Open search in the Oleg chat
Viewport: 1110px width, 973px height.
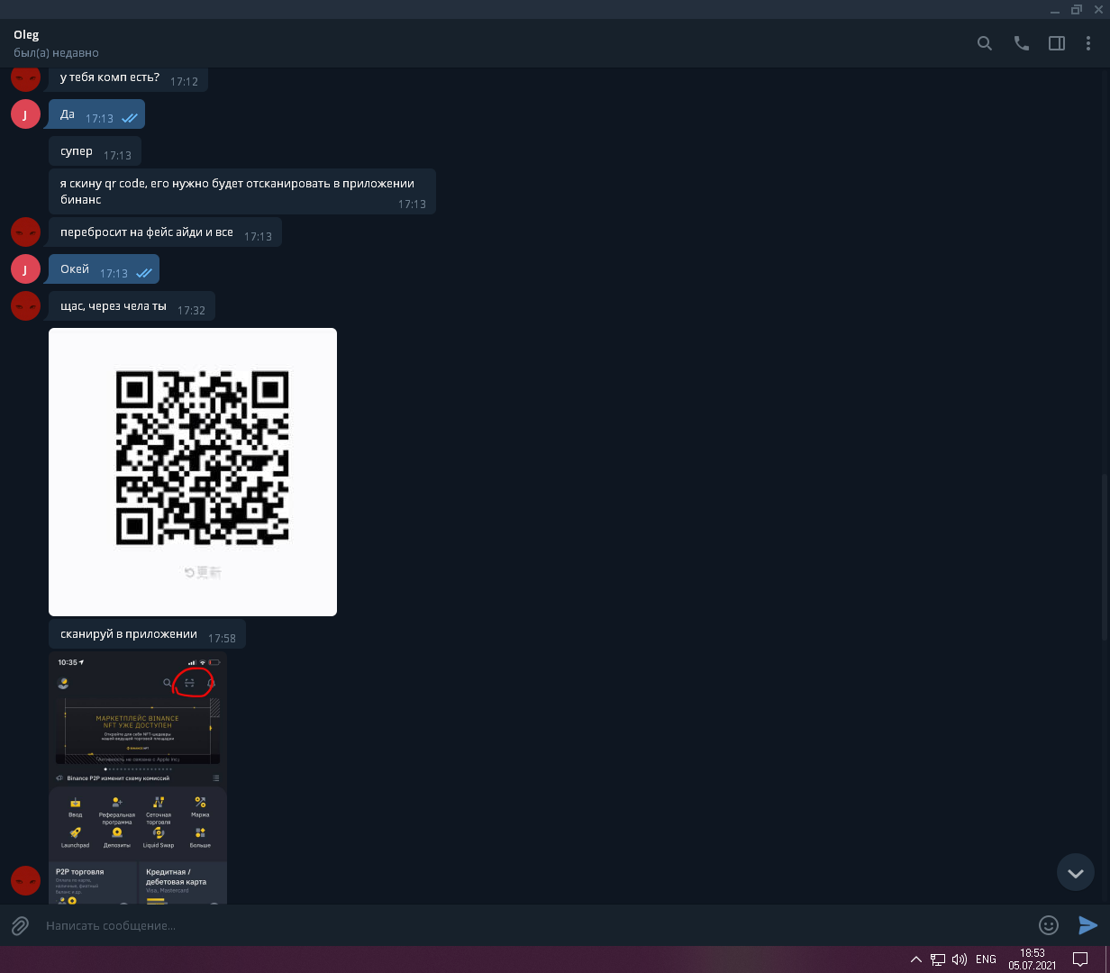pos(985,43)
